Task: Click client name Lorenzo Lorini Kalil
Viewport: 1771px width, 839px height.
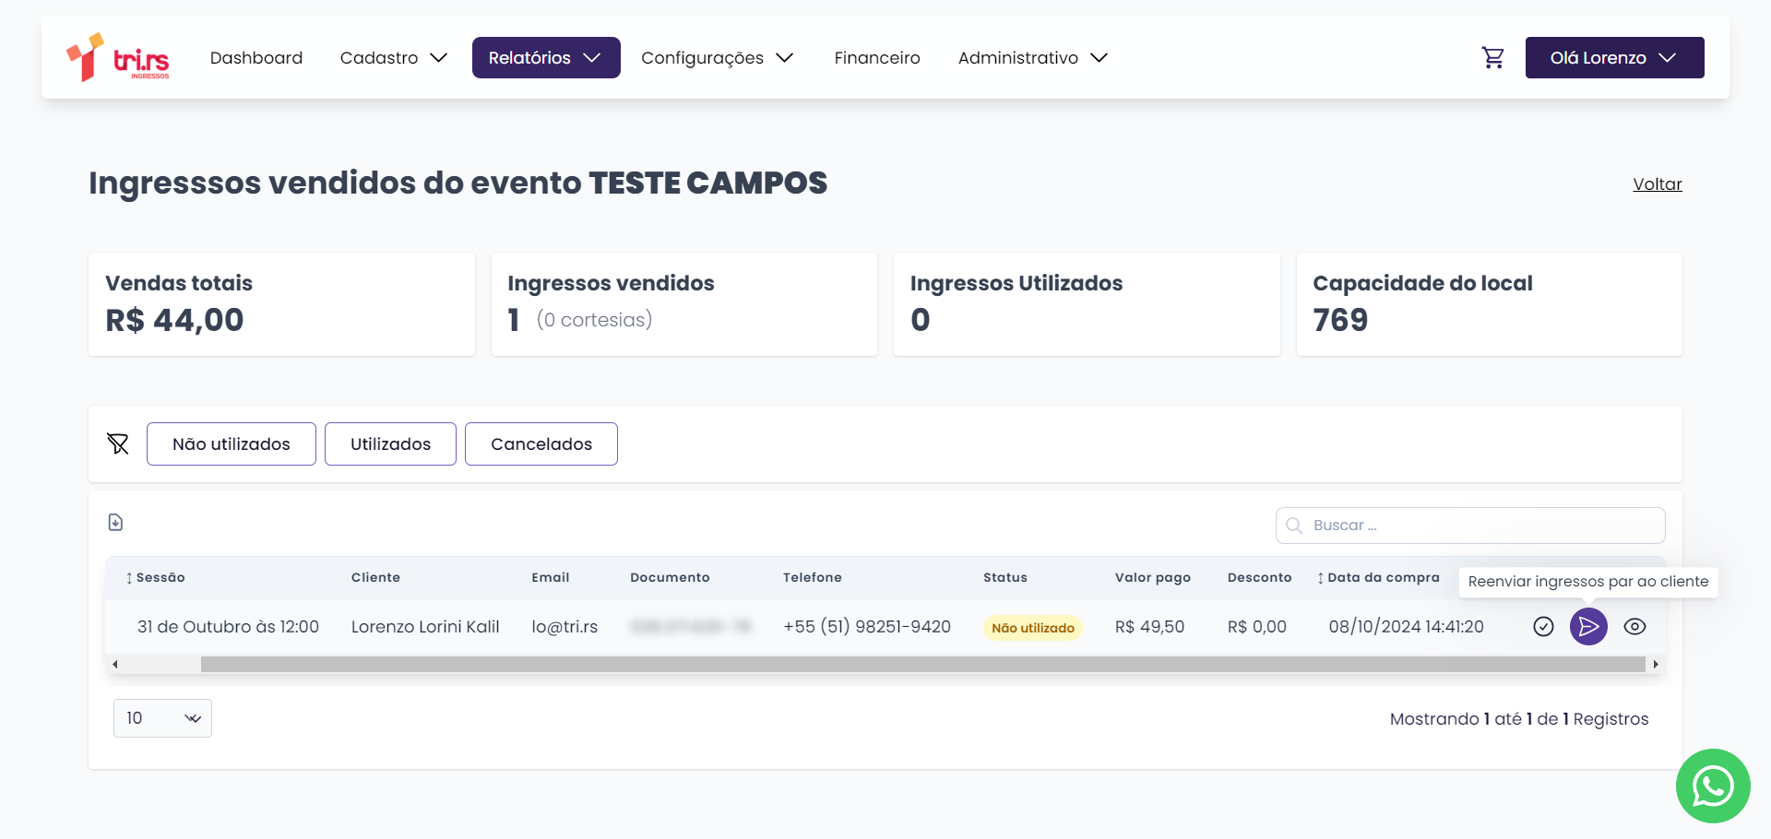Action: point(425,627)
